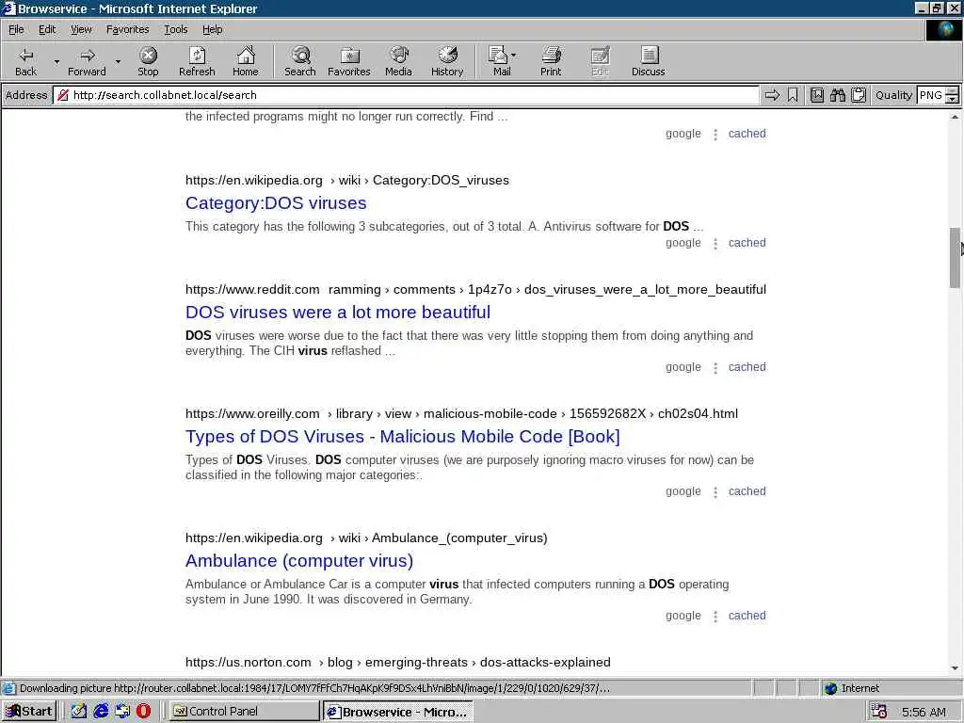Open the File menu
This screenshot has height=723, width=964.
tap(16, 29)
